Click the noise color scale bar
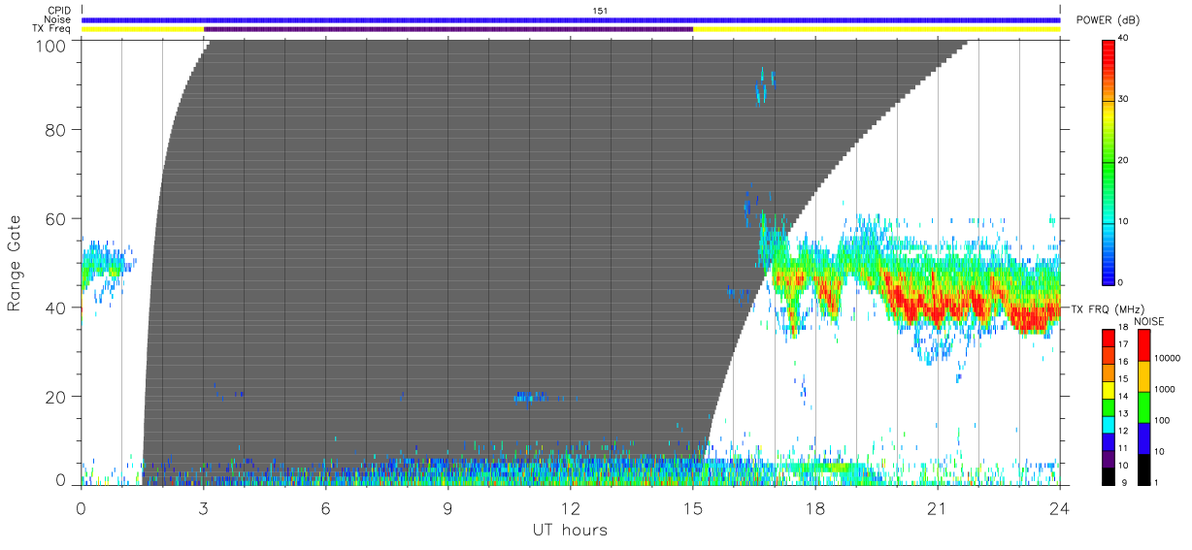 point(1143,405)
